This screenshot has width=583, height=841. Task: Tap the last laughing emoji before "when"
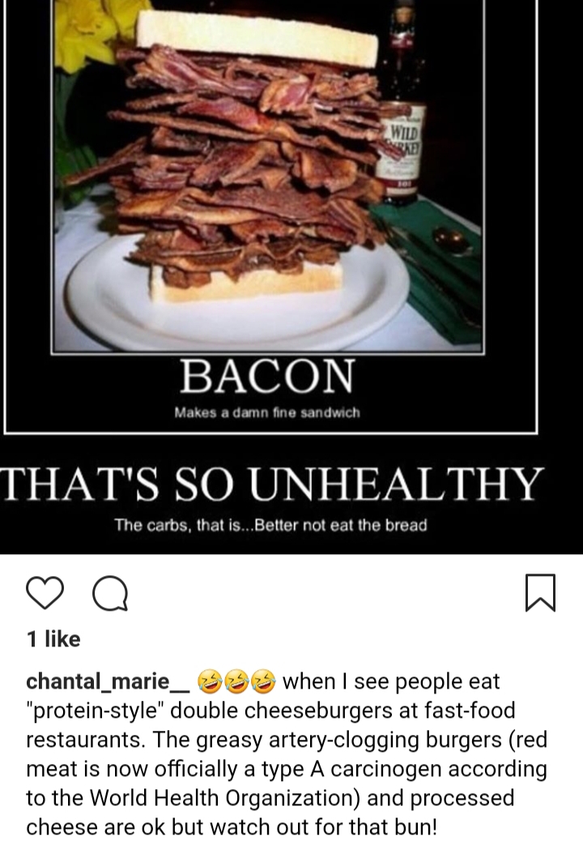pyautogui.click(x=263, y=681)
